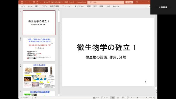Viewport: 176px width, 99px height.
Task: Open the Customize Quick Access Toolbar dropdown
Action: coord(41,2)
